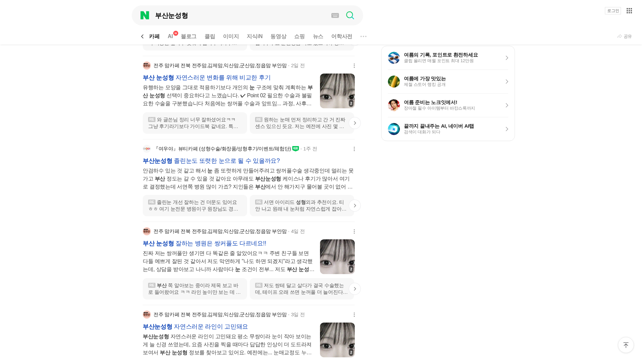The width and height of the screenshot is (642, 361).
Task: Expand the 여름에 가장 맛있는 chevron
Action: (507, 82)
